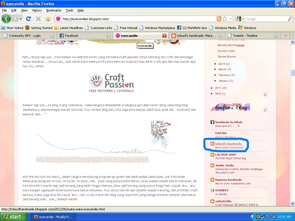This screenshot has width=295, height=221.
Task: Close the eyecandie tab
Action: (164, 36)
